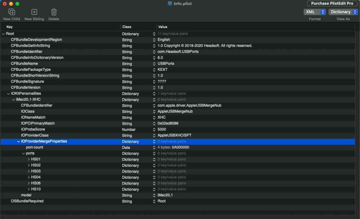
Task: Collapse the IOKitPersonalities chevron
Action: click(x=8, y=93)
